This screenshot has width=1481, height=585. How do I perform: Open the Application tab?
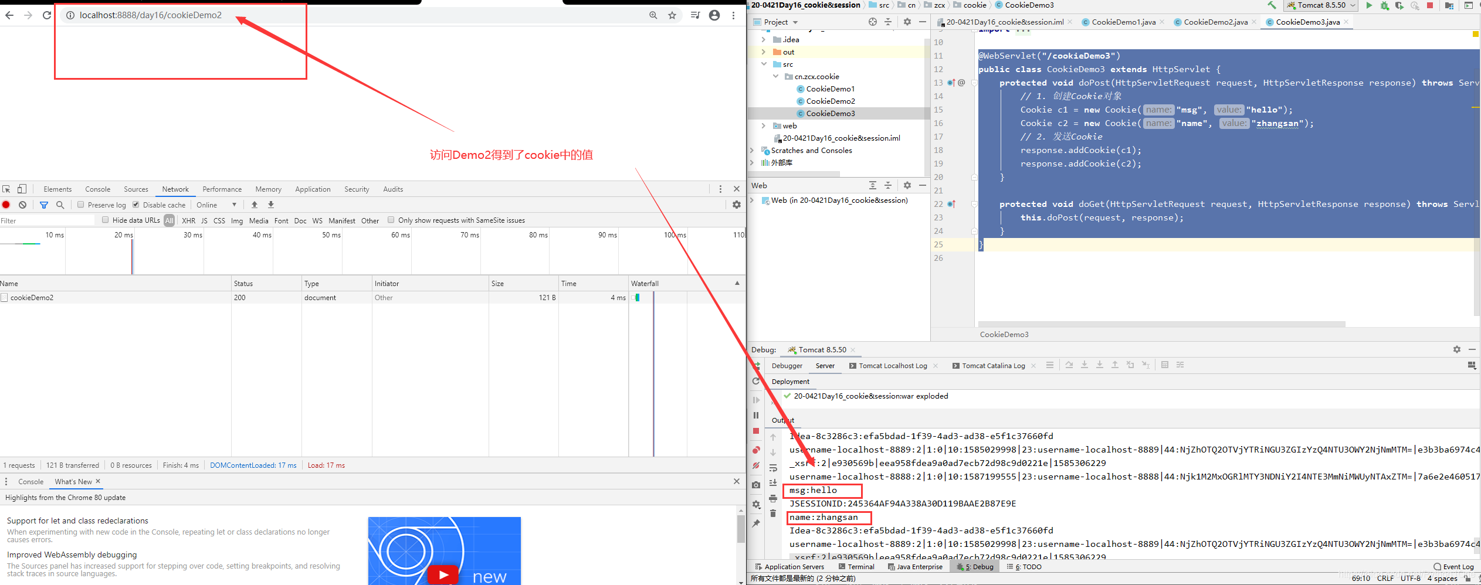(313, 189)
